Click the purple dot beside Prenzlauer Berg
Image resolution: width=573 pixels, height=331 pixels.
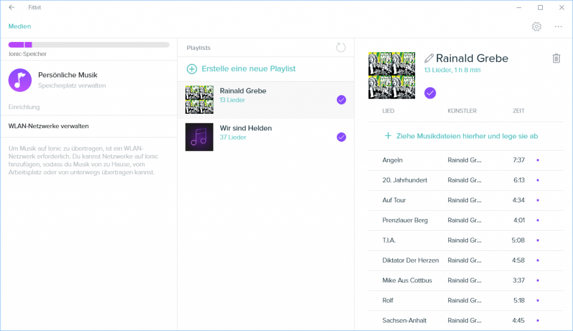(538, 220)
